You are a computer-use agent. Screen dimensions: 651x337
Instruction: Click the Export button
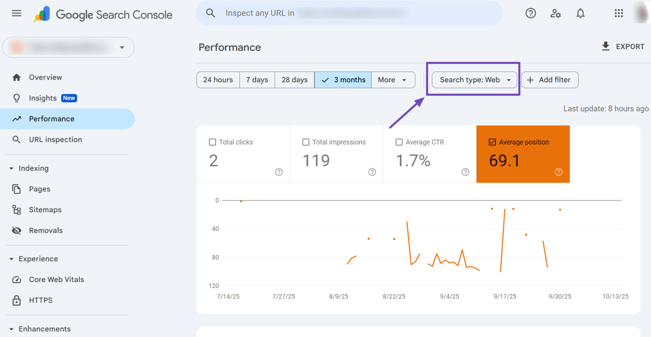pyautogui.click(x=623, y=46)
